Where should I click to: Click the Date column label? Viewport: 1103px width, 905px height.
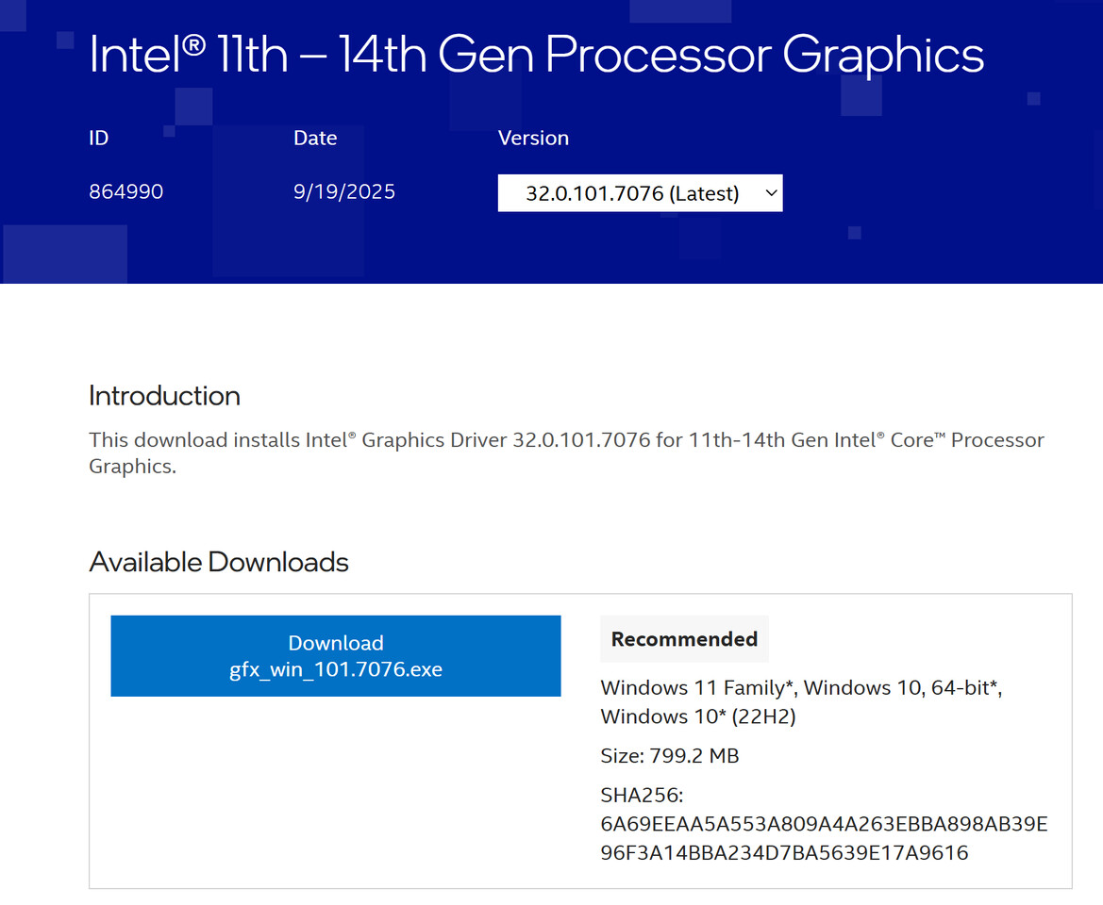[315, 138]
